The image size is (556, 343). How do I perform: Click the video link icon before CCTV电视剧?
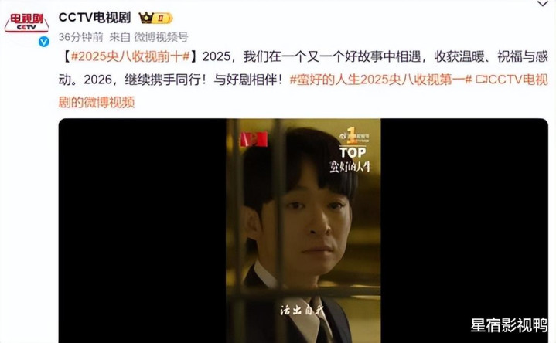481,80
